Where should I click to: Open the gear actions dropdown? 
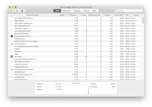coord(23,11)
